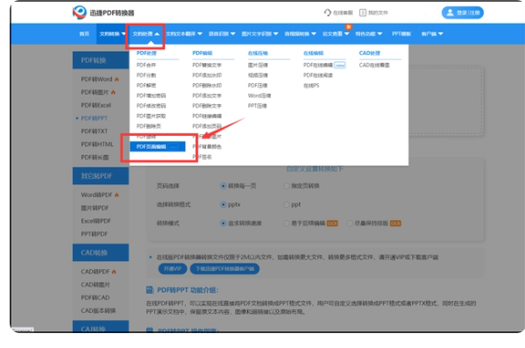
Task: Click the 开通VIP button
Action: click(173, 268)
